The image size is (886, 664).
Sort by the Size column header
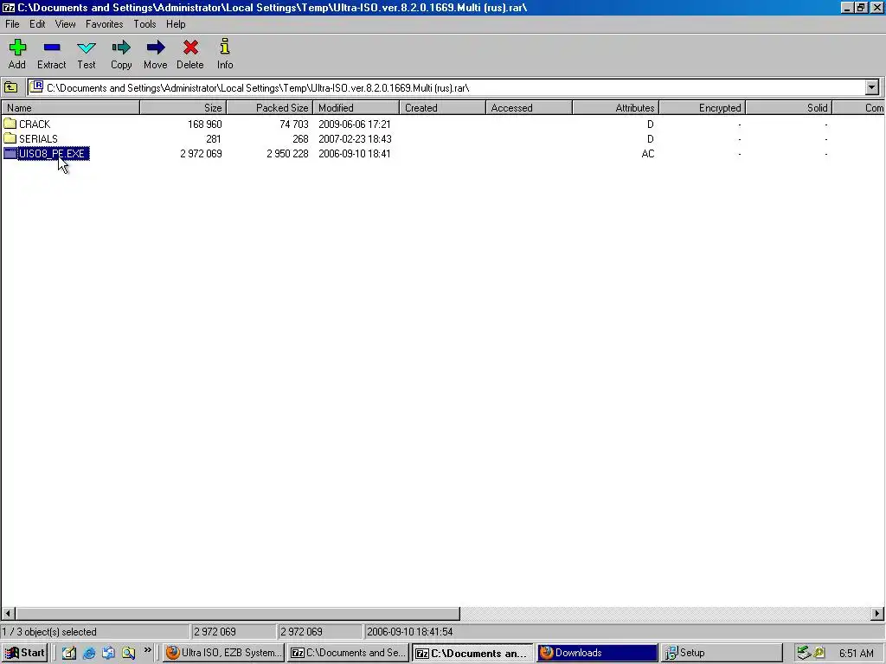coord(183,108)
